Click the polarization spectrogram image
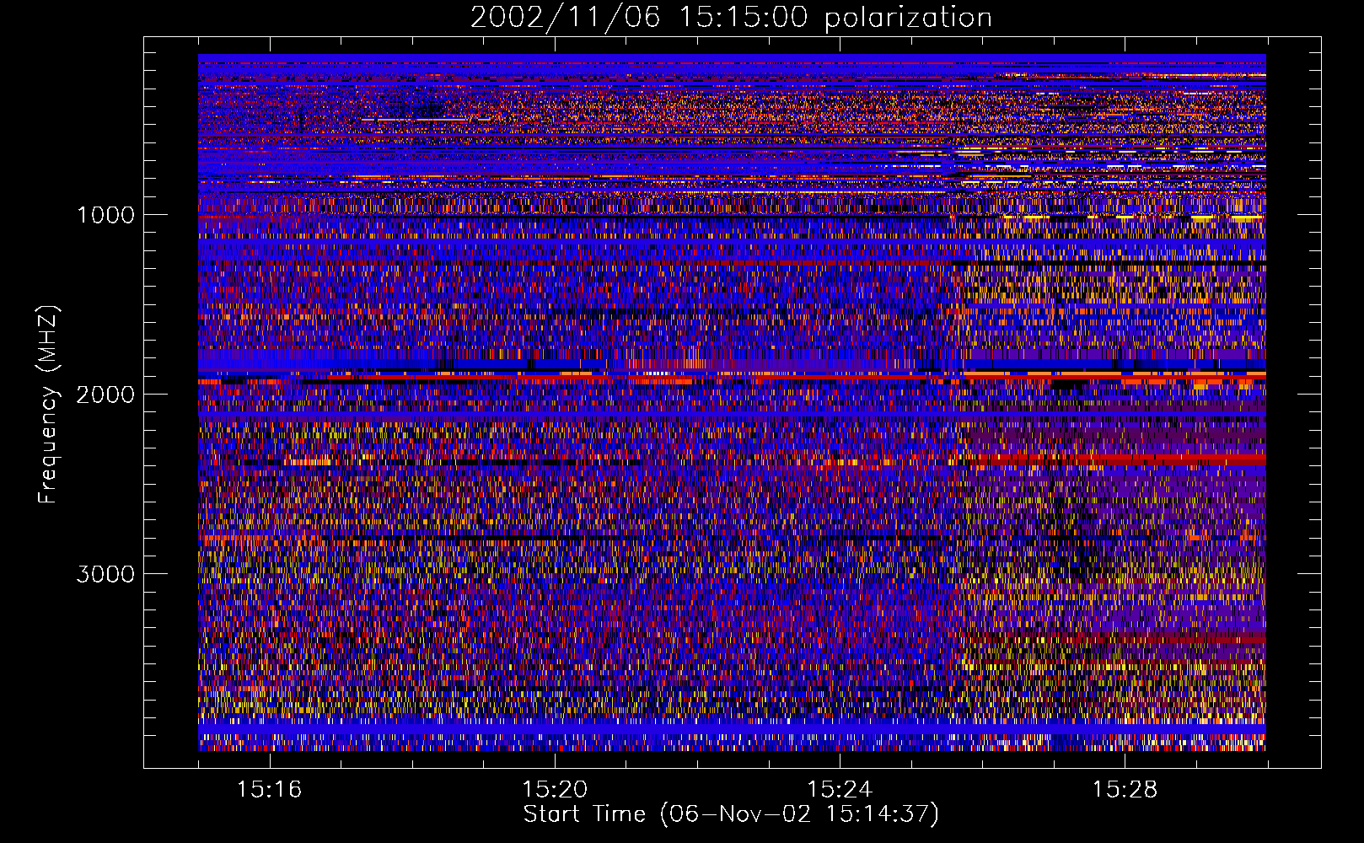Viewport: 1364px width, 843px height. pos(732,402)
